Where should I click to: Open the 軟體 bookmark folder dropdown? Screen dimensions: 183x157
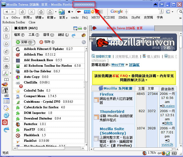click(x=50, y=18)
